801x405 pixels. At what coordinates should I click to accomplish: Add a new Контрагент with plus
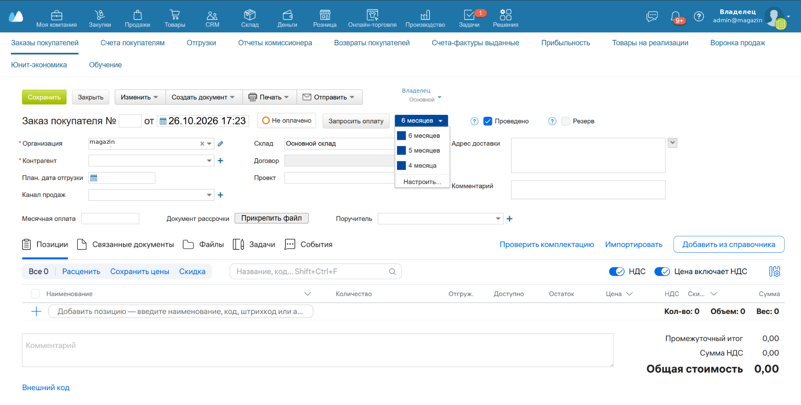pos(221,161)
